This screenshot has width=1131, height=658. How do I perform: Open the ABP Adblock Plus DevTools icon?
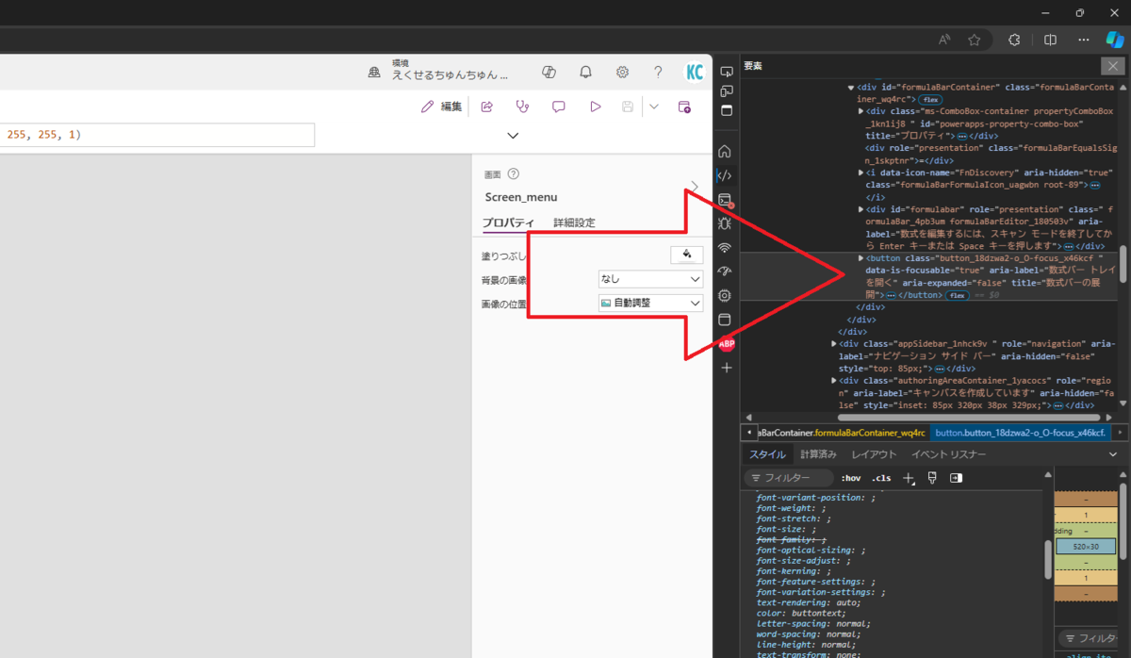[727, 344]
